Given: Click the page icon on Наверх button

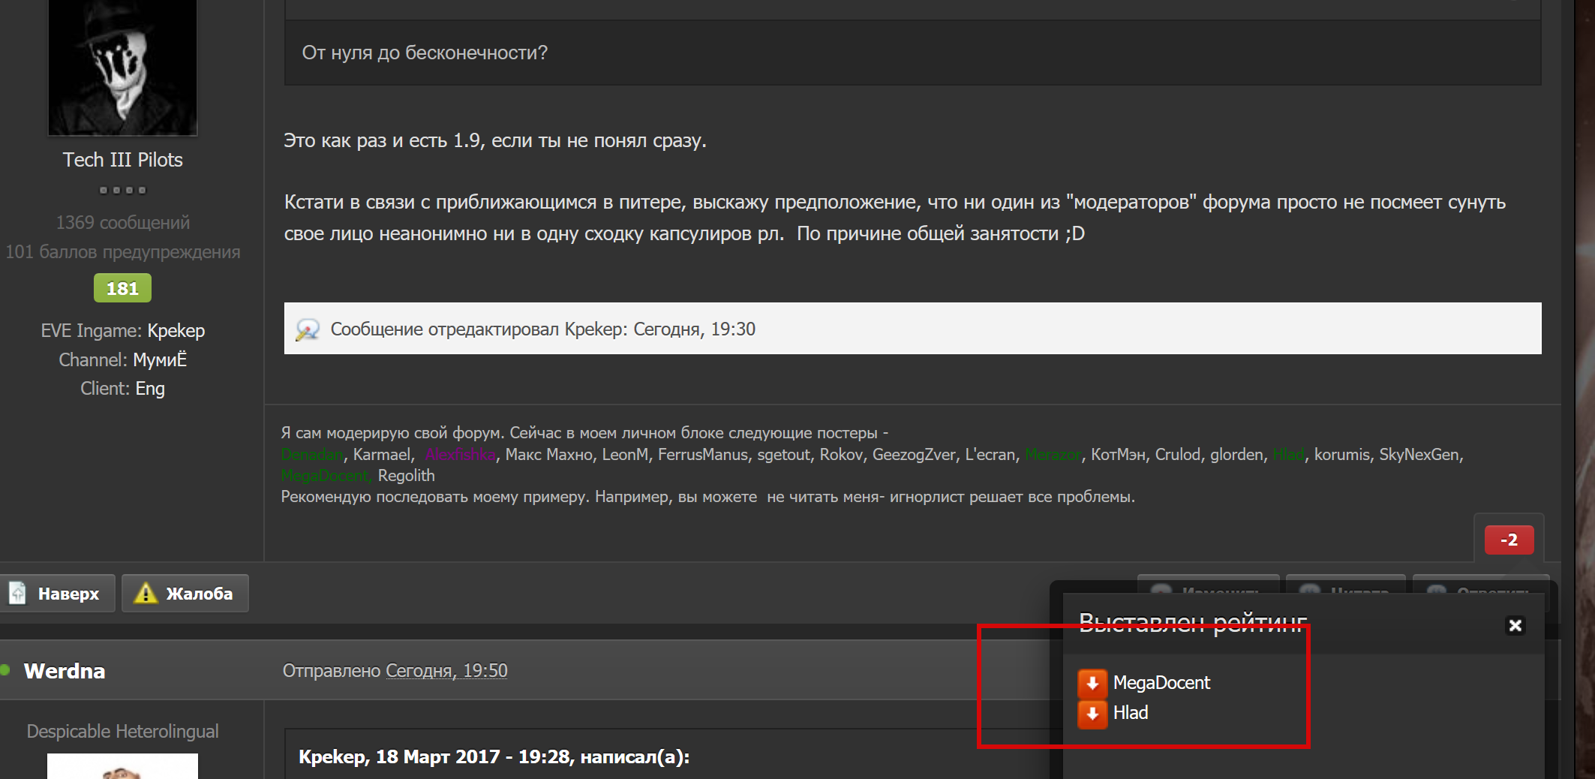Looking at the screenshot, I should coord(18,594).
